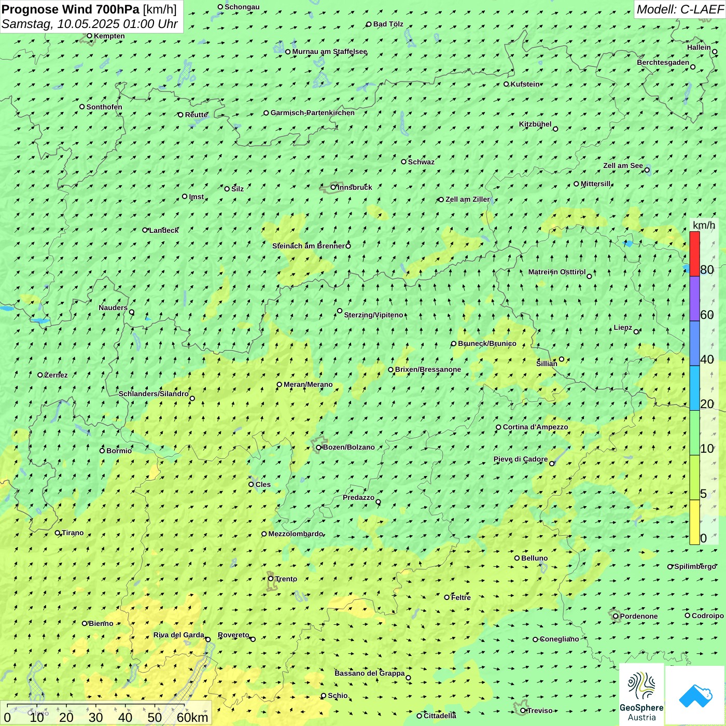Select the yellow 0–5 legend segment
The height and width of the screenshot is (726, 726).
[694, 522]
